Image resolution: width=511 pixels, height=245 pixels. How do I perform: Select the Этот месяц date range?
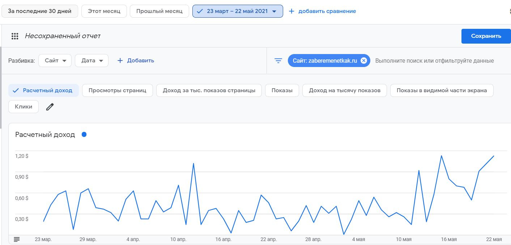[104, 11]
